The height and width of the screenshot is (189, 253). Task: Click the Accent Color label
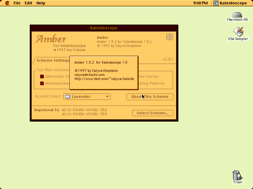coord(48,96)
